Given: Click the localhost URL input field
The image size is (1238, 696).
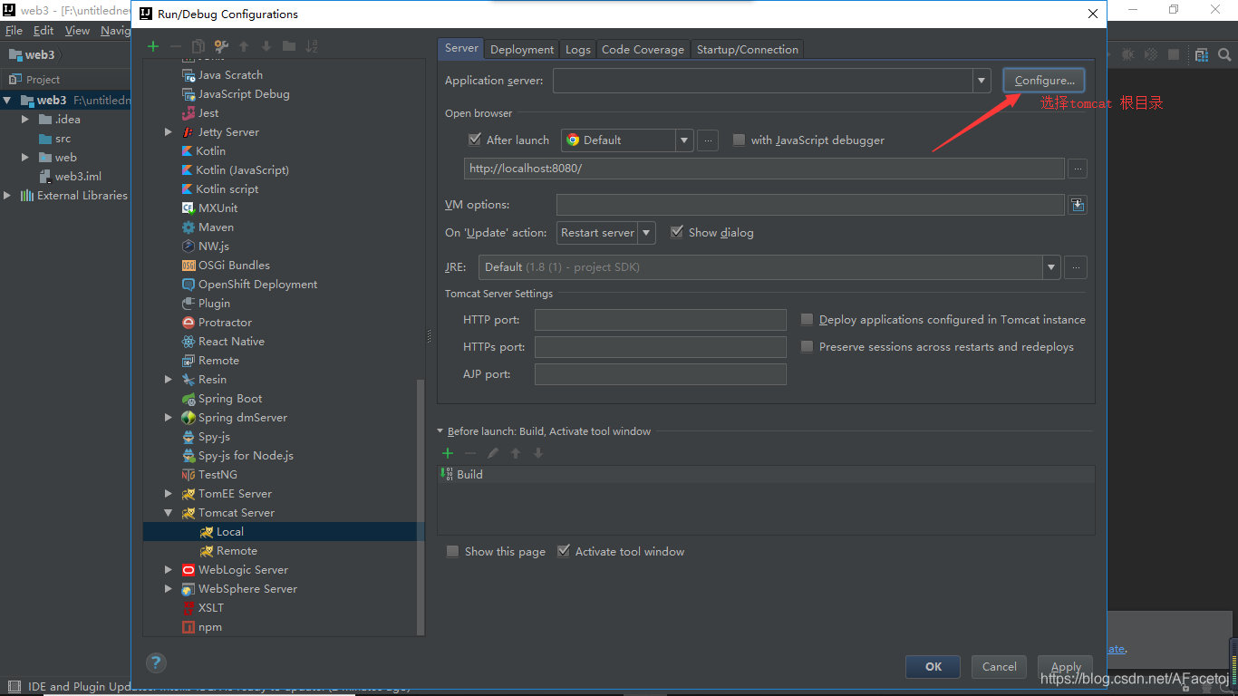Looking at the screenshot, I should [764, 169].
